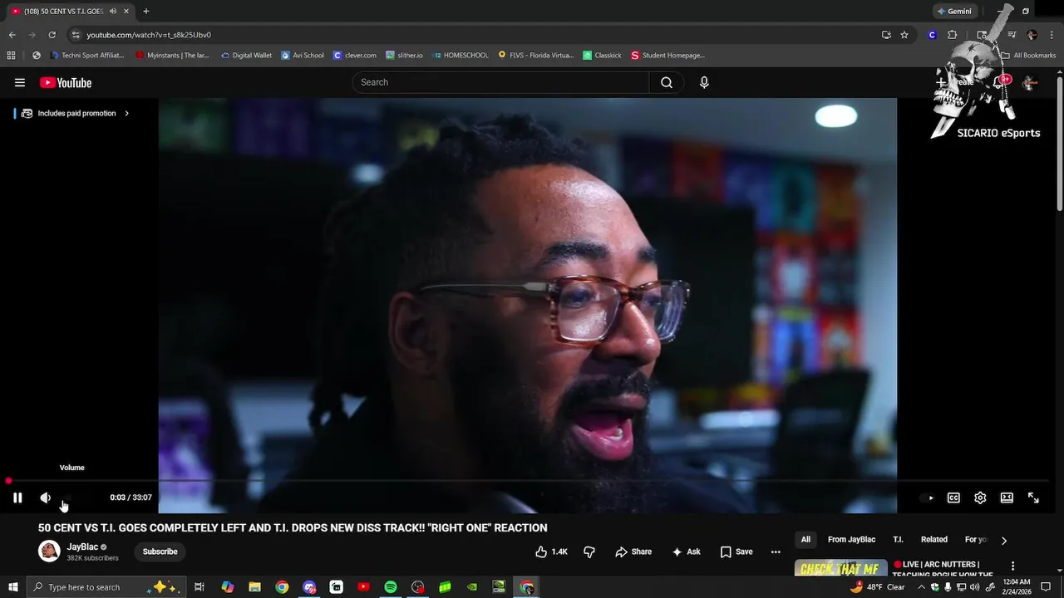
Task: Go back in browser history
Action: pos(12,35)
